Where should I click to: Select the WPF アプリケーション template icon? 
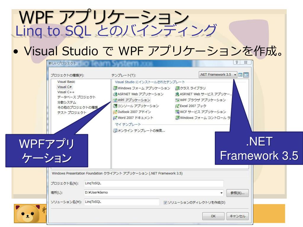[x=115, y=100]
